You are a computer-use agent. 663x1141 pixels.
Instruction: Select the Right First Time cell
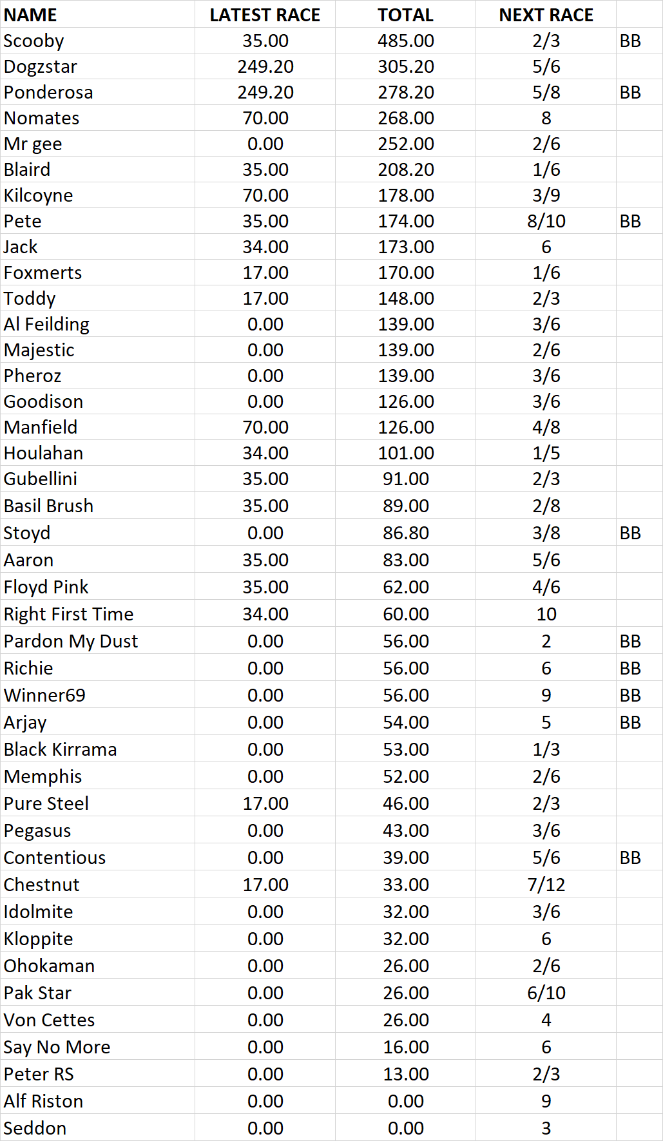pos(69,614)
